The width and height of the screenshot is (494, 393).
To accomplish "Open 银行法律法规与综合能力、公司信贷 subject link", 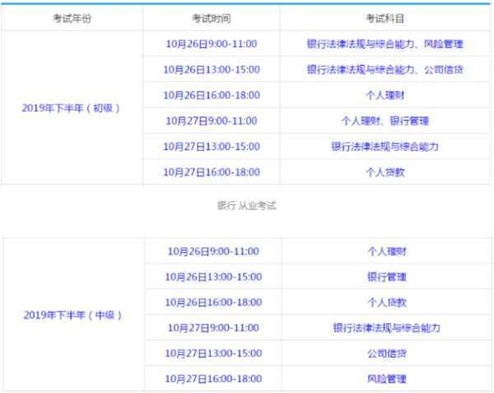I will [385, 69].
